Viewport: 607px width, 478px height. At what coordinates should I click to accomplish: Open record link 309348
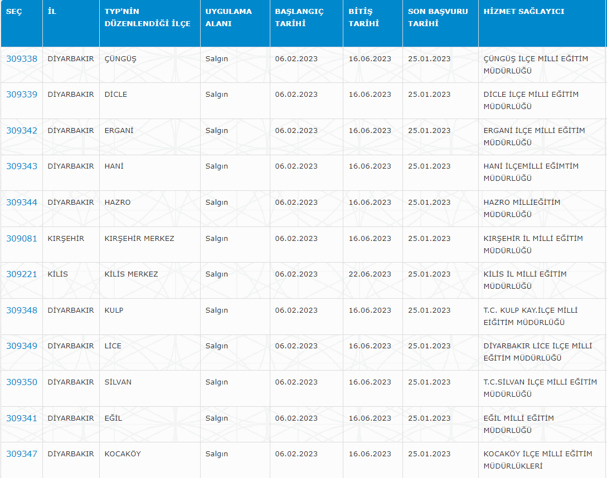pyautogui.click(x=22, y=311)
